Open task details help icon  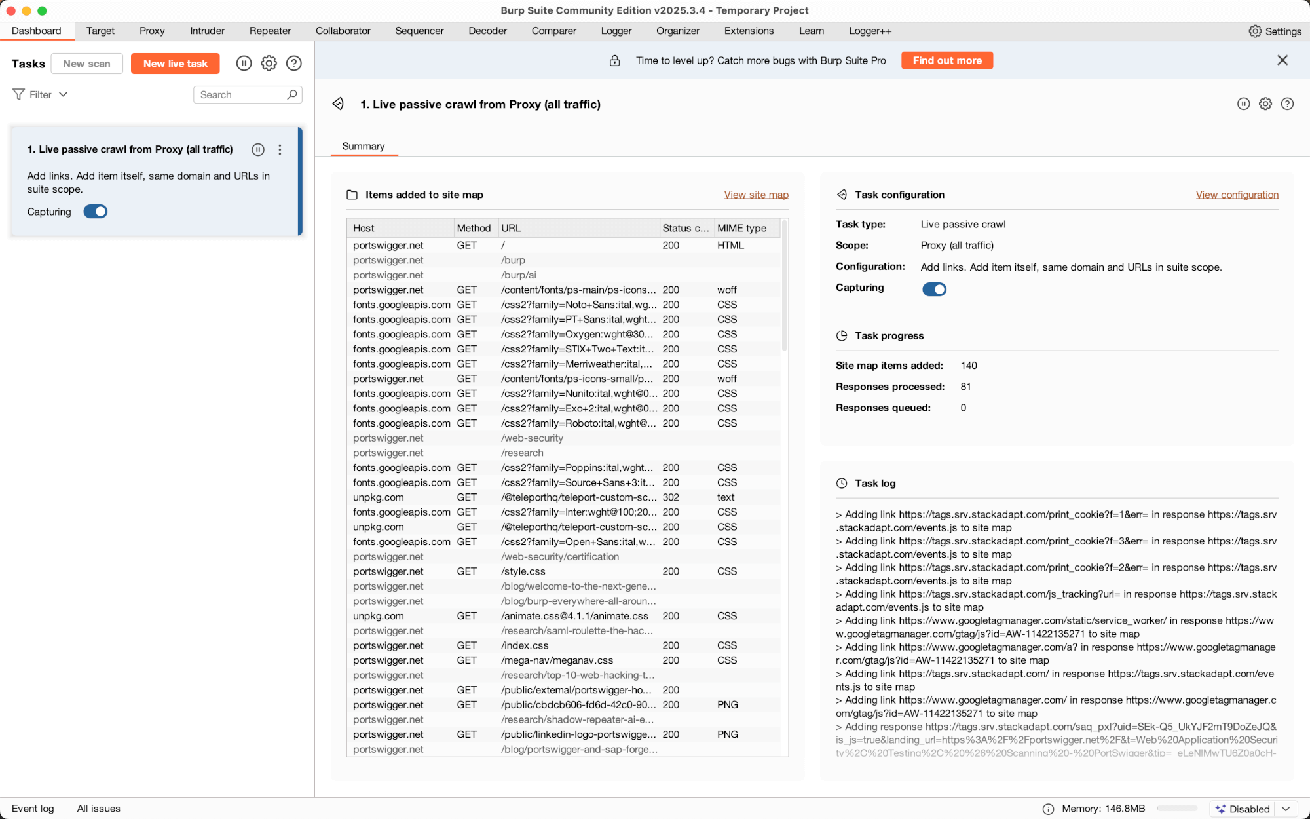point(1287,104)
